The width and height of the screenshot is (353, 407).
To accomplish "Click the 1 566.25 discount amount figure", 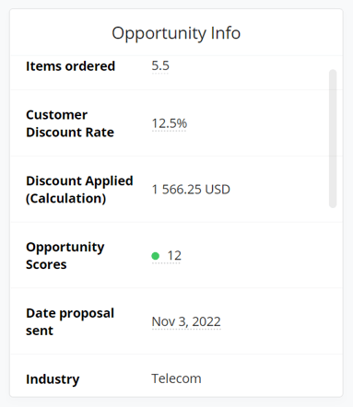I will pyautogui.click(x=177, y=190).
